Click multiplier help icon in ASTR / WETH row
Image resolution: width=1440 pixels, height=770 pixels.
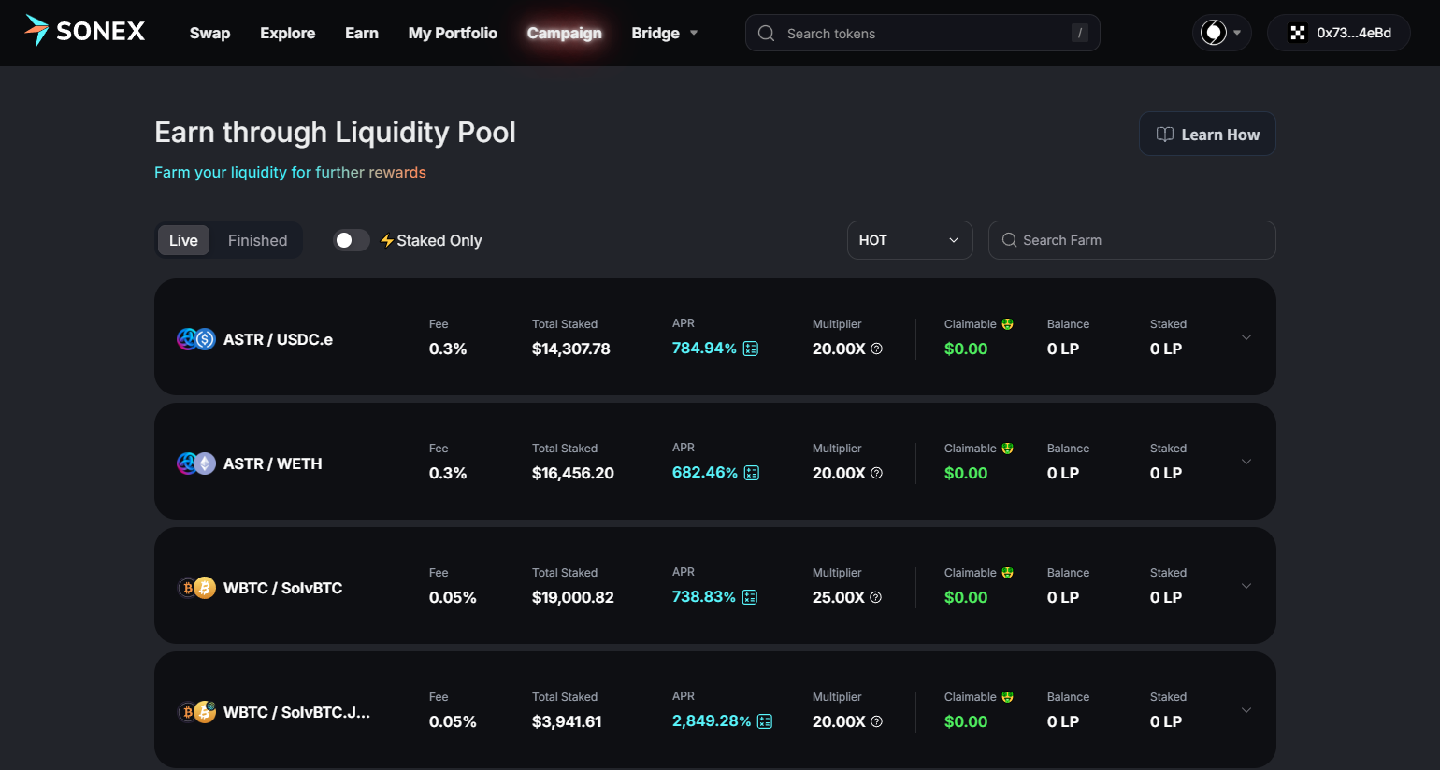tap(877, 473)
